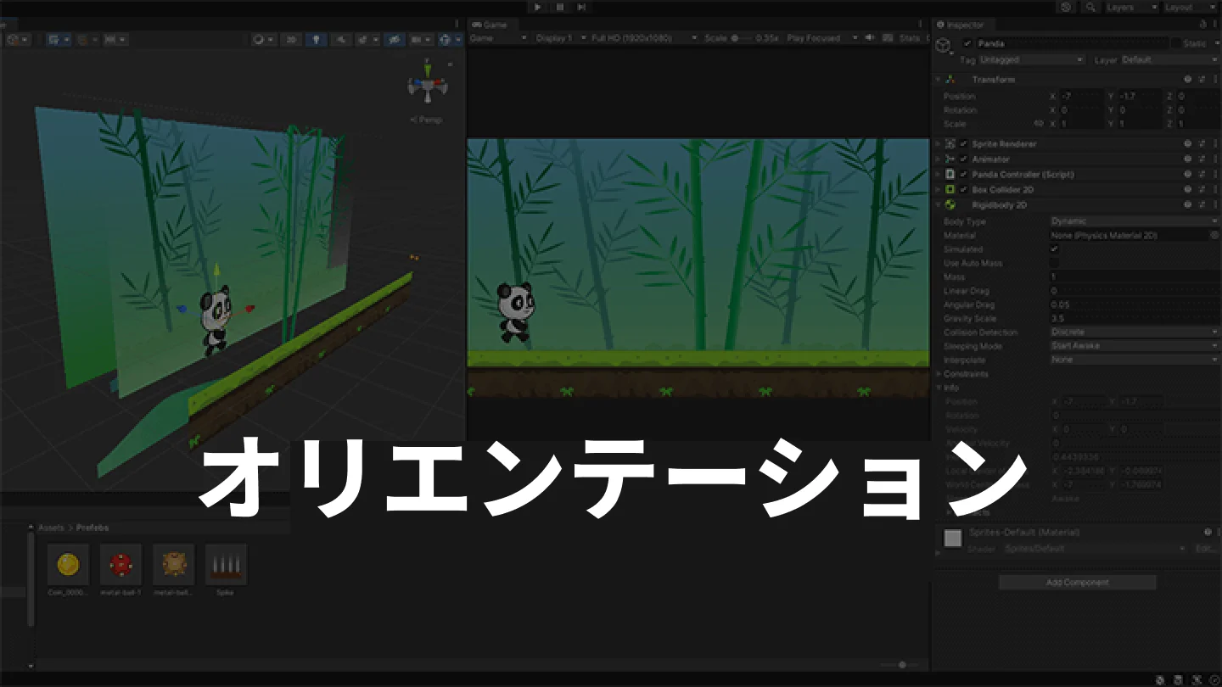The height and width of the screenshot is (687, 1222).
Task: Toggle the Static checkbox
Action: click(x=1176, y=43)
